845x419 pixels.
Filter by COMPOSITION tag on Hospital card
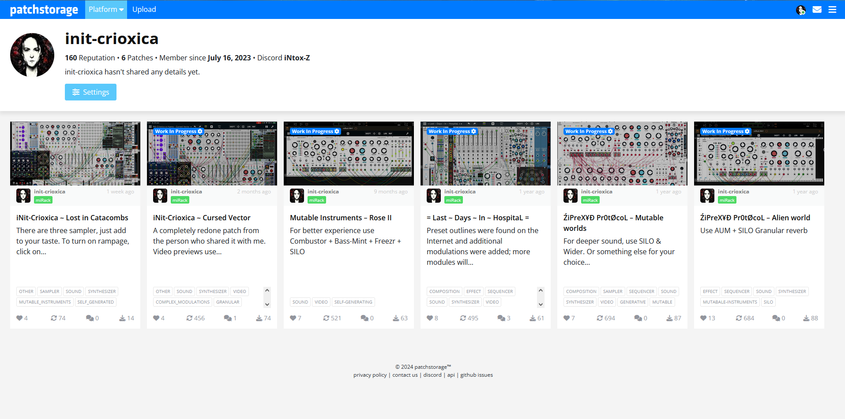(444, 292)
